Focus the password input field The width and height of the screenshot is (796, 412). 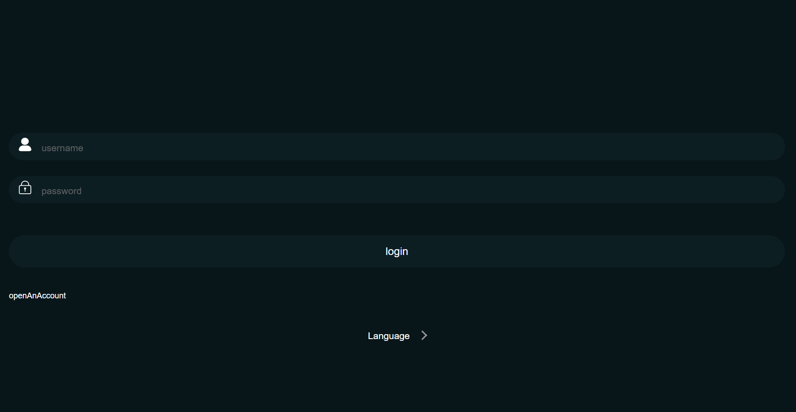click(397, 190)
